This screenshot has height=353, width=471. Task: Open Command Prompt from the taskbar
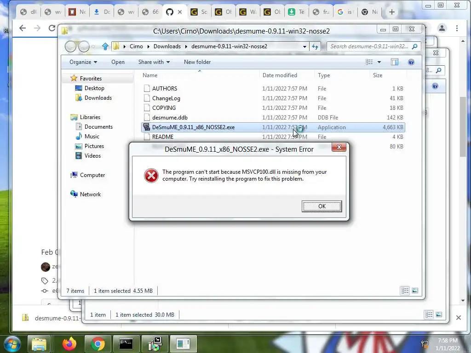point(126,344)
